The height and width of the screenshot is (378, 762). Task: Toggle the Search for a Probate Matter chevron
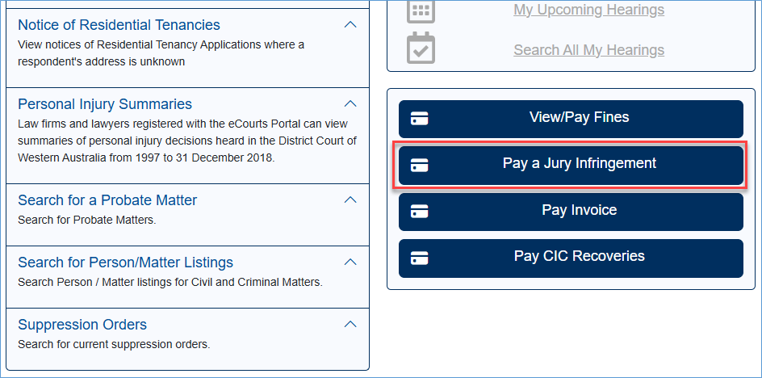[350, 199]
